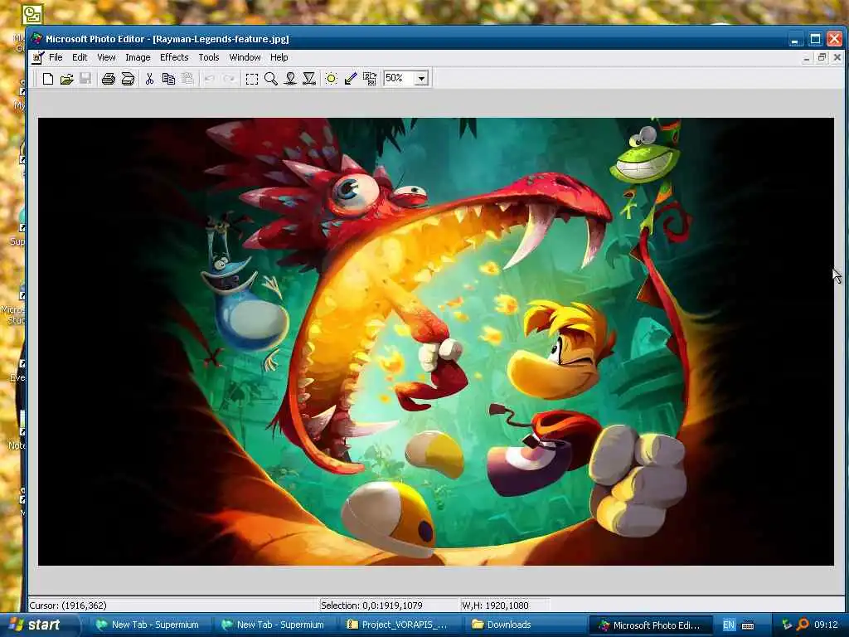Click the desktop icon above the window
Image resolution: width=849 pixels, height=637 pixels.
[x=32, y=13]
